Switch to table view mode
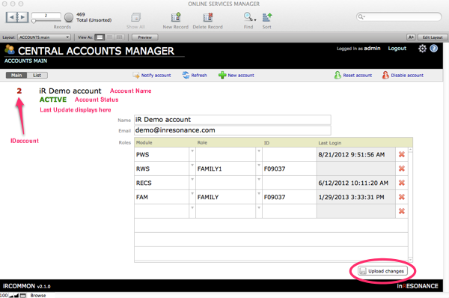449x298 pixels. pyautogui.click(x=120, y=37)
